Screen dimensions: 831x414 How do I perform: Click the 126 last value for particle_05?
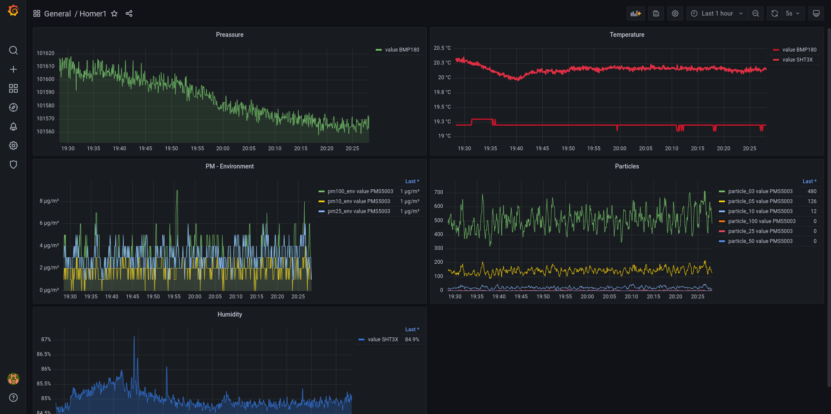[812, 201]
